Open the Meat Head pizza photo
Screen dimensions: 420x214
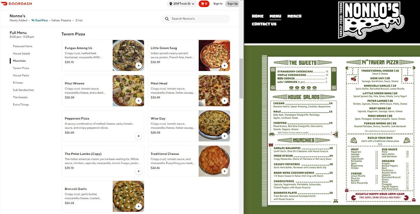(x=214, y=91)
